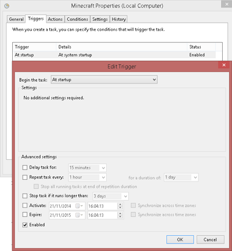
Task: Adjust Expire time 16:04:13 with spinner arrows
Action: (x=120, y=215)
